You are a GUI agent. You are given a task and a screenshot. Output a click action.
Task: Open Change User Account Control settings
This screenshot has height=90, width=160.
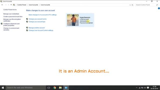click(x=41, y=30)
